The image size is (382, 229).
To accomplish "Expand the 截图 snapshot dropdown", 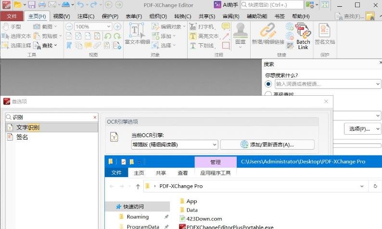I will 56,26.
